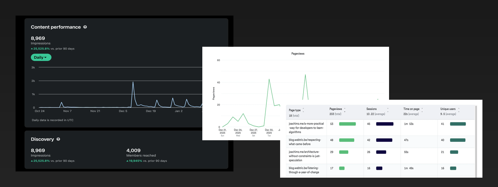Click the Discovery help question-mark icon
This screenshot has width=498, height=187.
coord(58,139)
